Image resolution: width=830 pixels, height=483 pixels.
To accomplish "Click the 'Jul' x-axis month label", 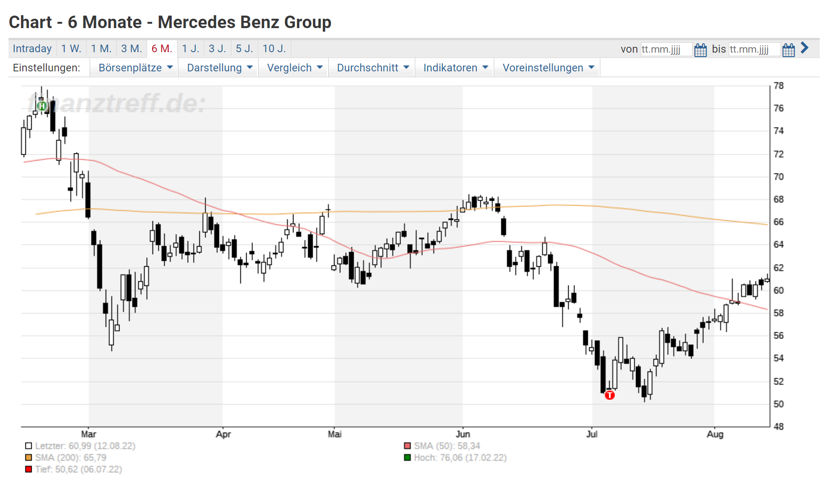I will coord(592,434).
